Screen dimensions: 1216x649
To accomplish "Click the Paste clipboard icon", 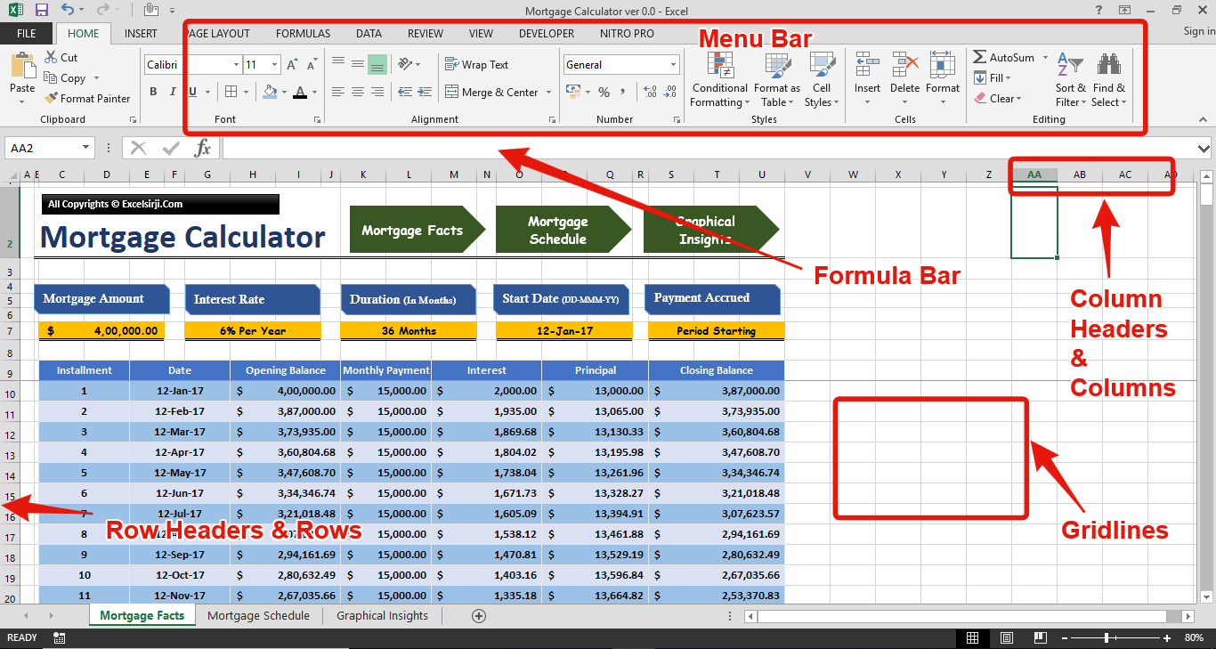I will [x=22, y=66].
